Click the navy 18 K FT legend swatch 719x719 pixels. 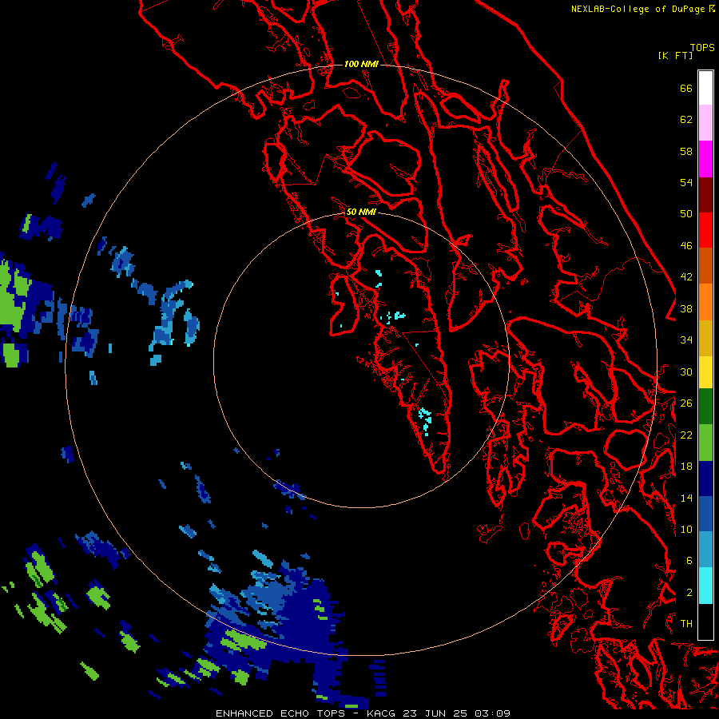(x=705, y=479)
